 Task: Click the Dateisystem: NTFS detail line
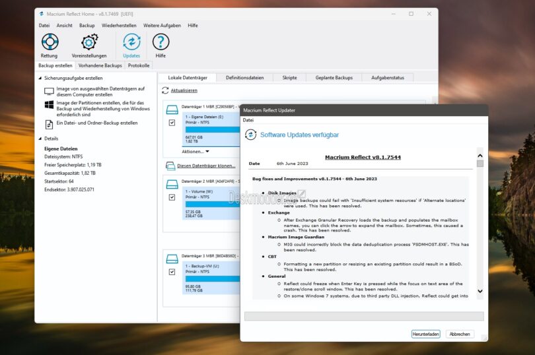[63, 156]
